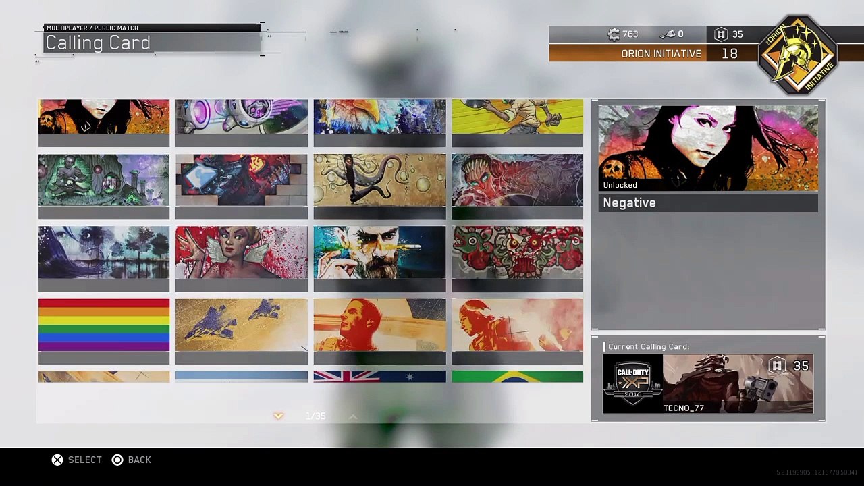Image resolution: width=864 pixels, height=486 pixels.
Task: Select the blue lake and trees calling card
Action: pos(104,259)
